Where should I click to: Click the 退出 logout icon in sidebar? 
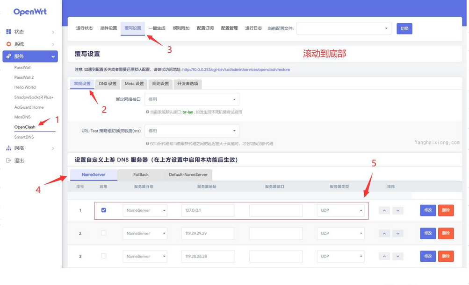click(x=9, y=160)
